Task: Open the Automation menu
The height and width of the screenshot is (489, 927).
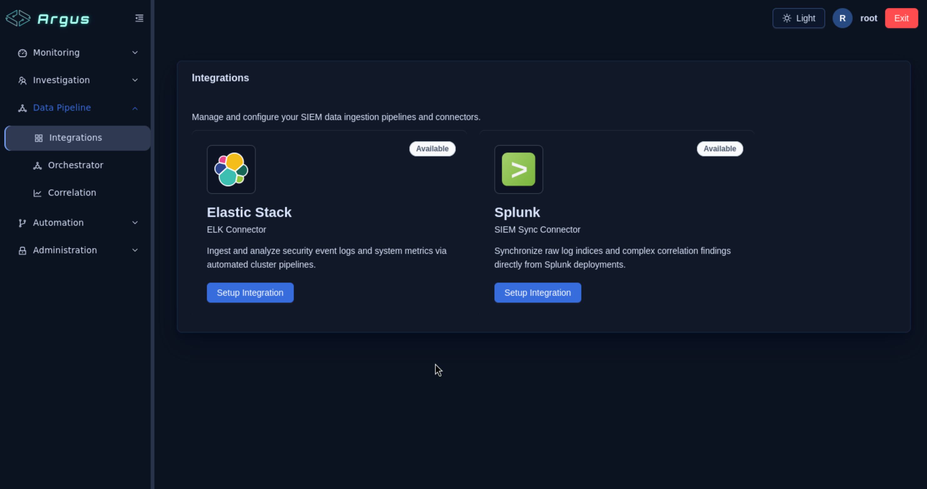Action: click(x=78, y=223)
